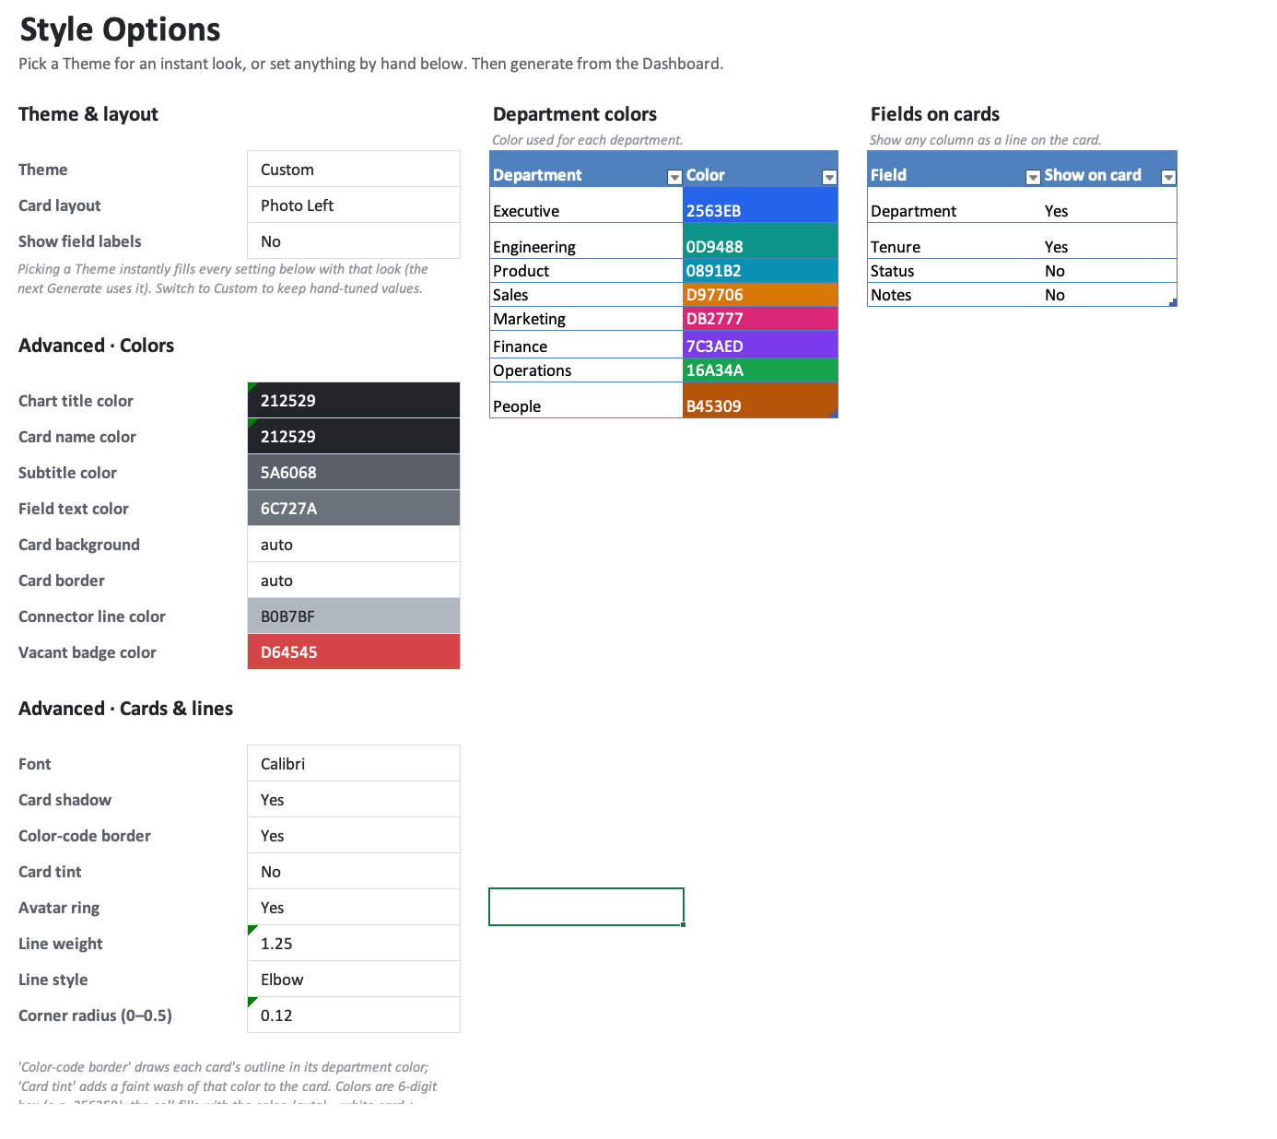Image resolution: width=1277 pixels, height=1139 pixels.
Task: Open the Department column filter dropdown
Action: click(674, 177)
